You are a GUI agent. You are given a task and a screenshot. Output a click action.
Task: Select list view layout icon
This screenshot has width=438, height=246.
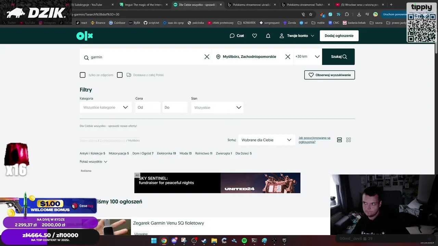click(339, 140)
